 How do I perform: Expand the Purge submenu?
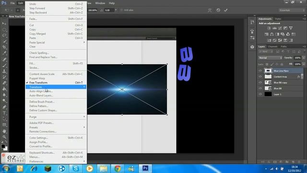pyautogui.click(x=56, y=117)
